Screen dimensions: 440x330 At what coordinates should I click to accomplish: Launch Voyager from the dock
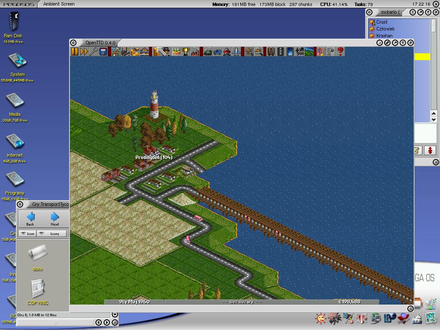tap(403, 318)
